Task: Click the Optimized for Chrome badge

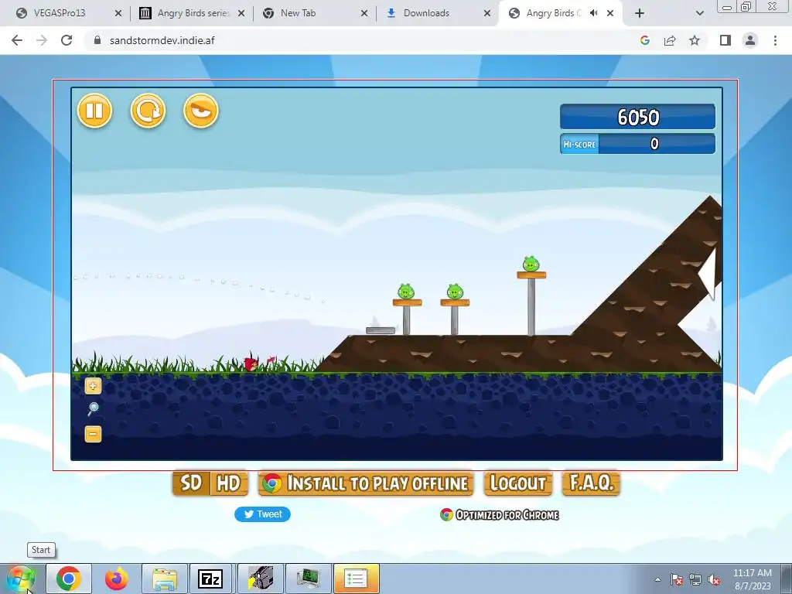Action: coord(500,514)
